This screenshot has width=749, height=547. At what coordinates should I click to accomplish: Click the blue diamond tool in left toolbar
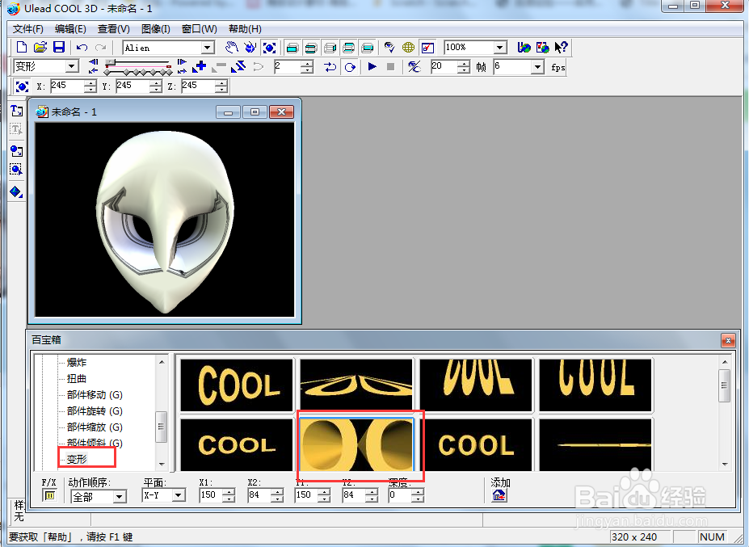(x=15, y=191)
